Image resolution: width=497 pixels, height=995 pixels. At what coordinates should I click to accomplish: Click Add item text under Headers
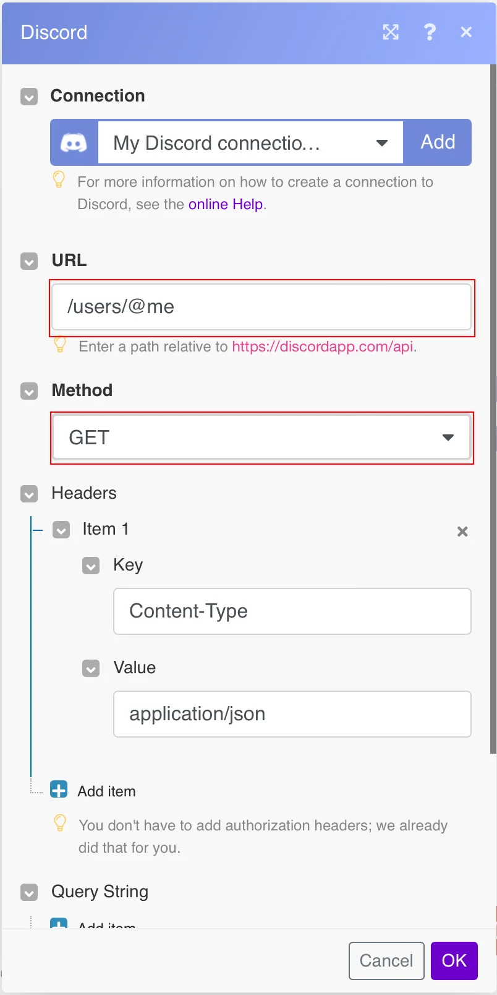click(x=106, y=791)
